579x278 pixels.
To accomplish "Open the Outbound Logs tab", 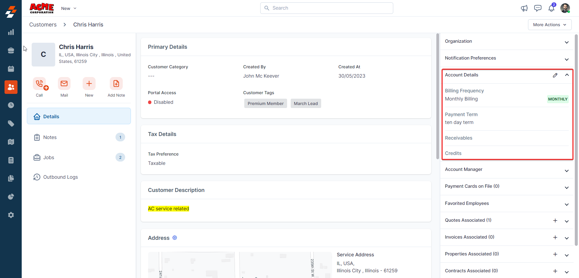I will (60, 177).
